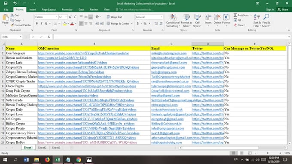292x164 pixels.
Task: Switch to the Page Layout tab
Action: pos(49,9)
